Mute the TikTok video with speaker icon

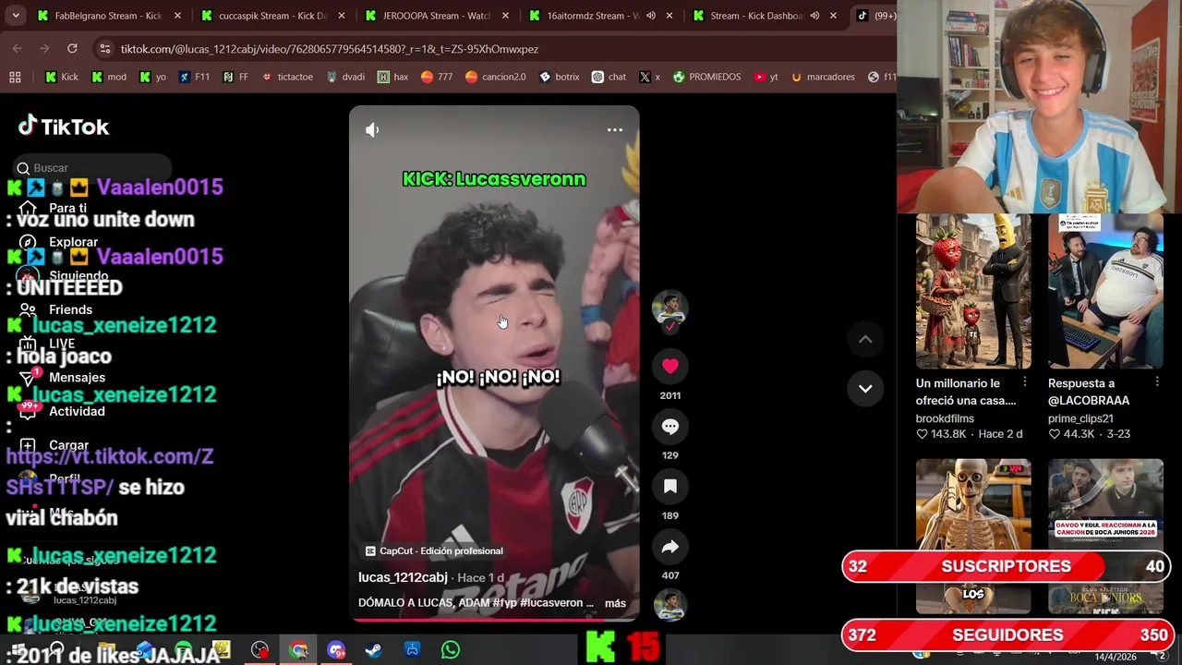point(372,130)
